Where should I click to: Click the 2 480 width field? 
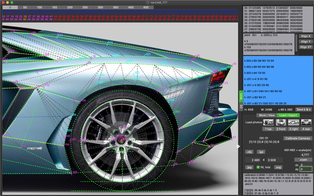pyautogui.click(x=253, y=160)
